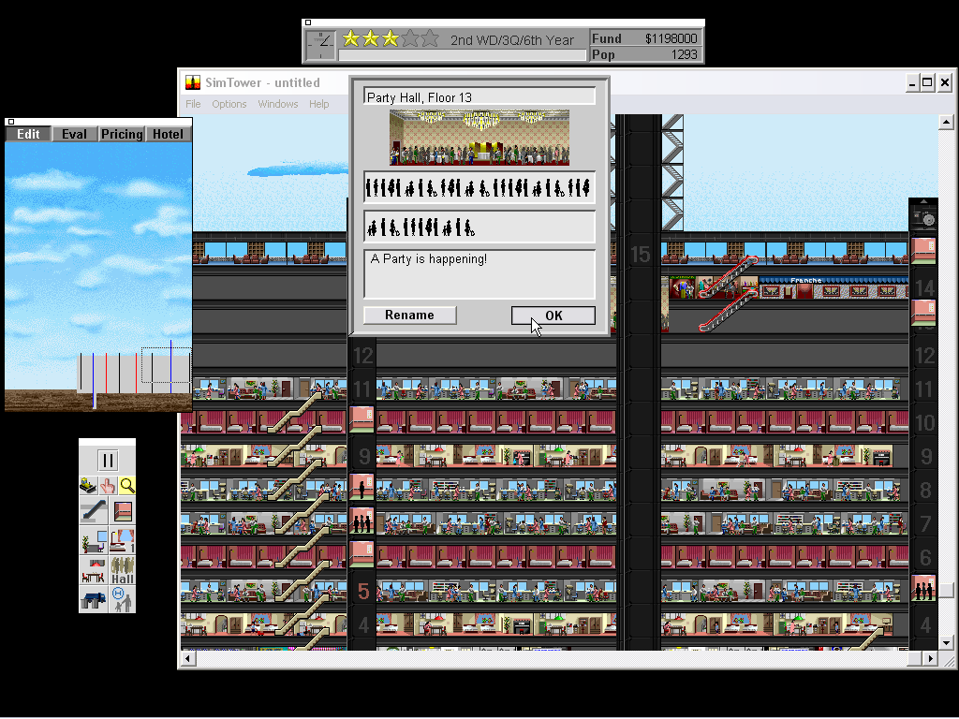Click the tower outline in mini map

click(x=135, y=373)
